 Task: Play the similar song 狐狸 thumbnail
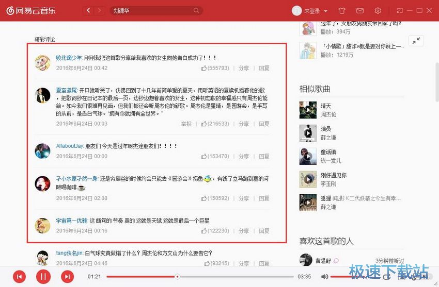pos(308,202)
